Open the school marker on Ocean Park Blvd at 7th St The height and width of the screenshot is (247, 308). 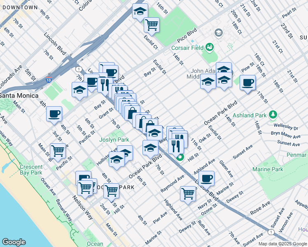tap(150, 148)
